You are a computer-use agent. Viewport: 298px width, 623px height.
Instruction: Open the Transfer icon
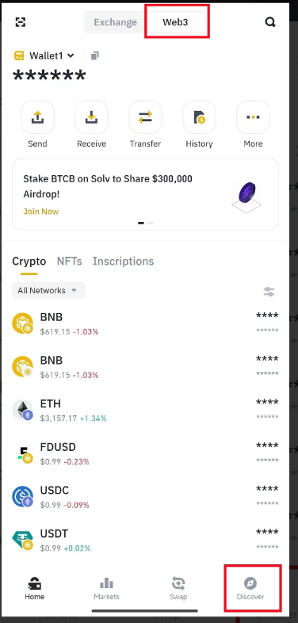pos(145,117)
